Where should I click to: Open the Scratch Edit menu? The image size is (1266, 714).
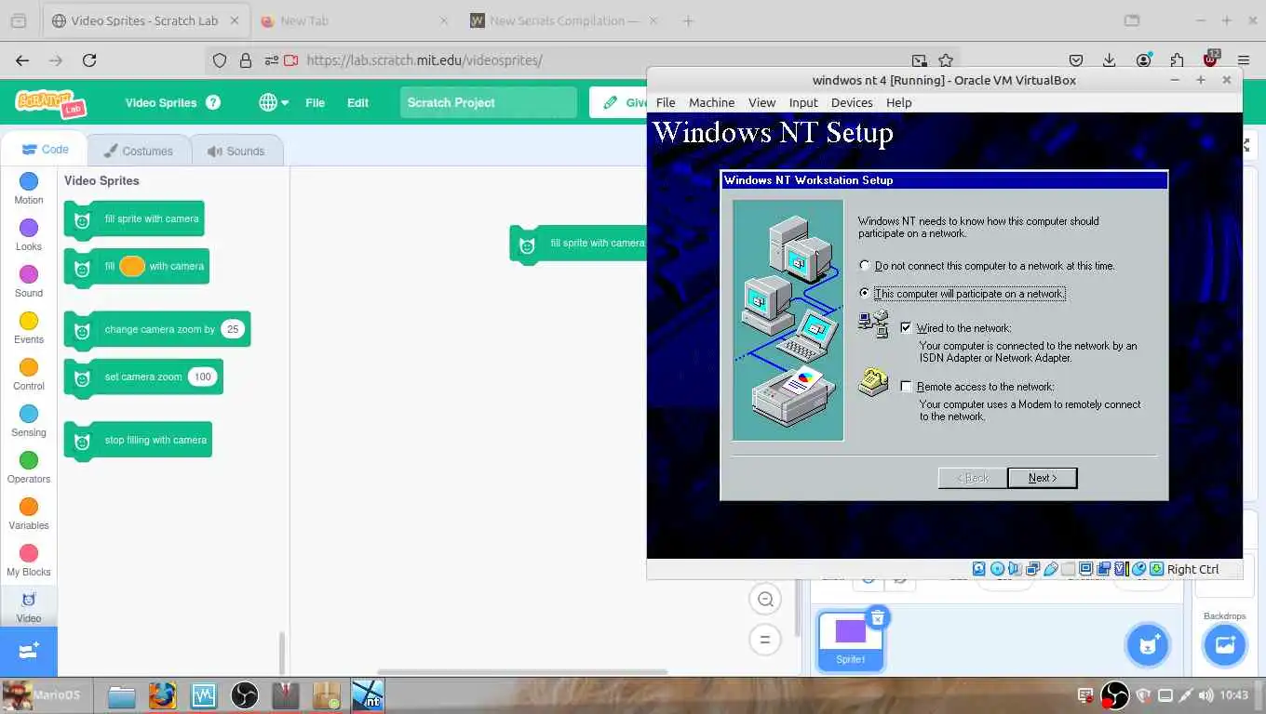tap(357, 102)
